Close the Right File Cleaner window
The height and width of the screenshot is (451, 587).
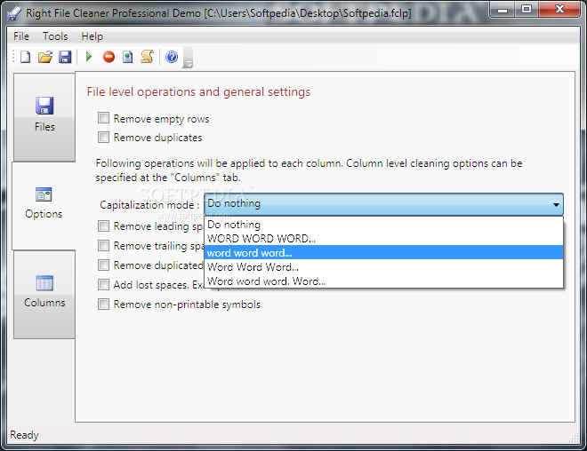tap(559, 10)
